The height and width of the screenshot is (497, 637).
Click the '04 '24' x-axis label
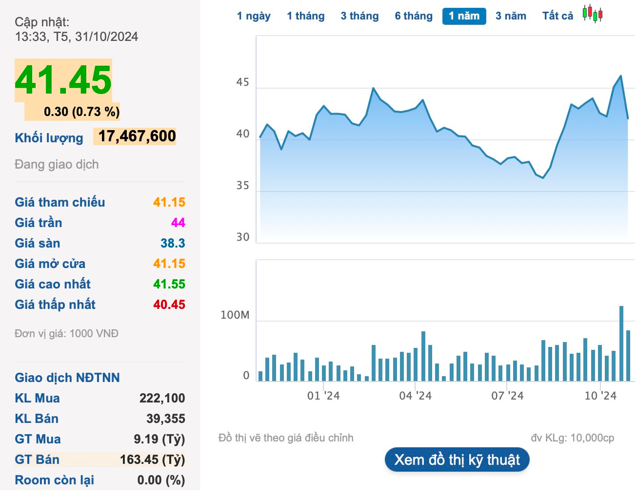416,396
